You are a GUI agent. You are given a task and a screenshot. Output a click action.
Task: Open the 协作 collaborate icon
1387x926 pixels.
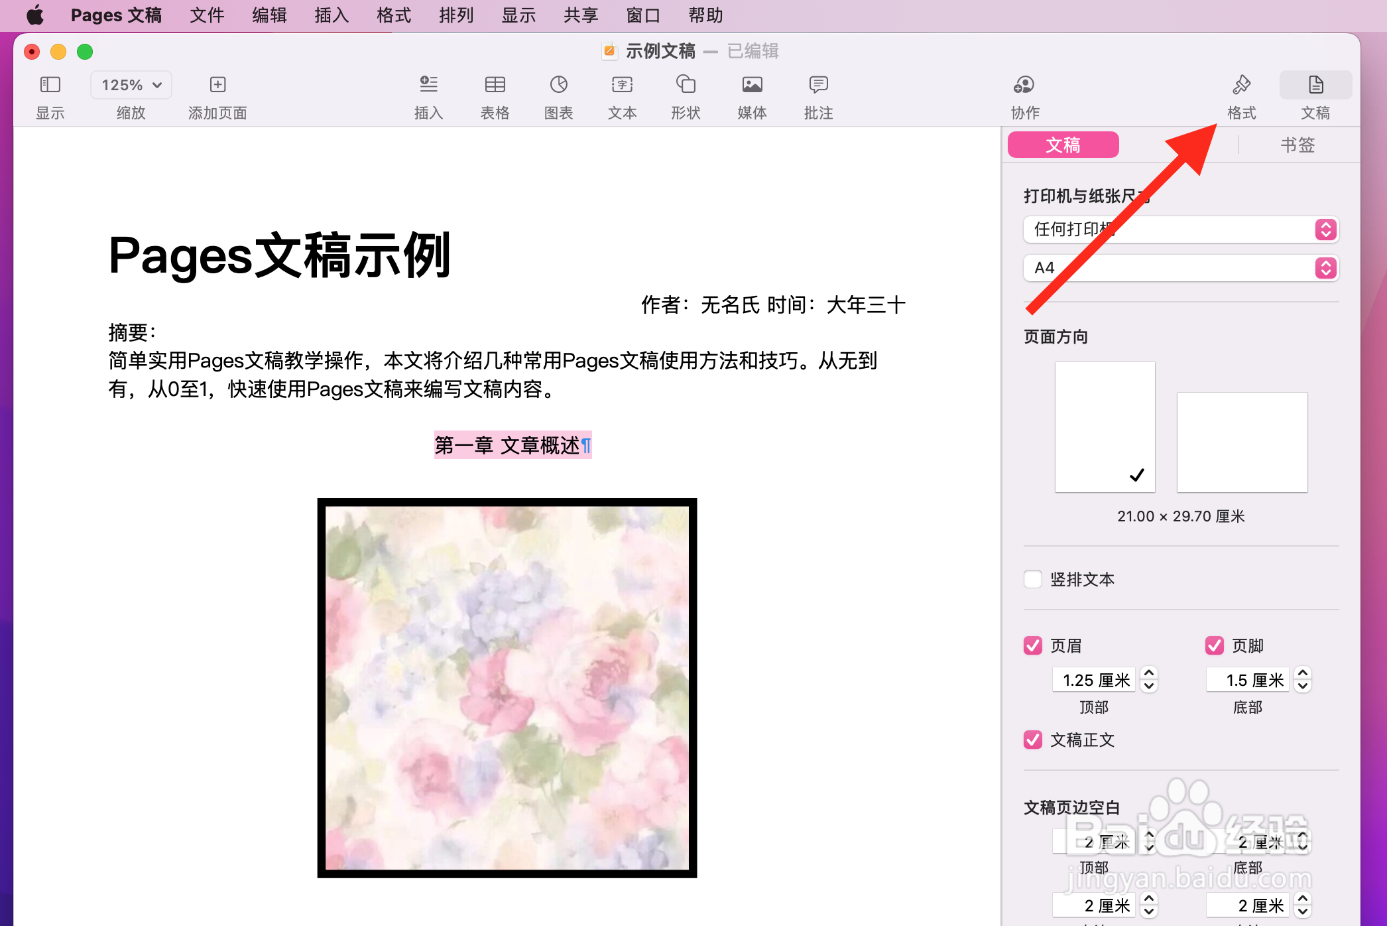[x=1024, y=85]
